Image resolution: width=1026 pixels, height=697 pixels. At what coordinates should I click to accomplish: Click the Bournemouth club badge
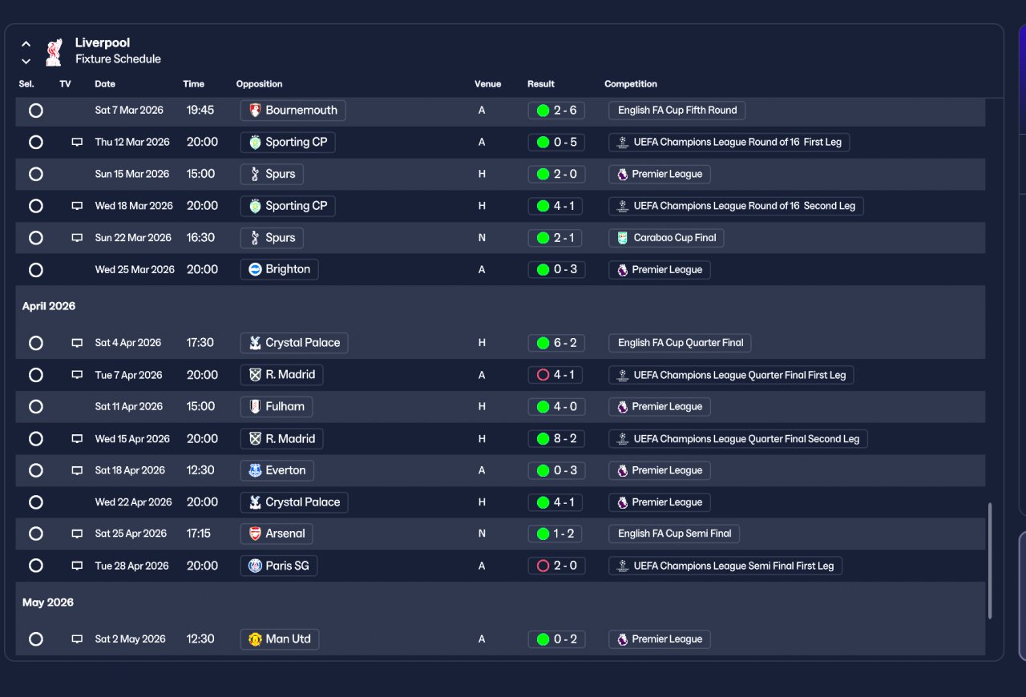[255, 111]
